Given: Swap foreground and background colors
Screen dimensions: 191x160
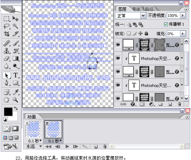Looking at the screenshot, I should (x=16, y=108).
